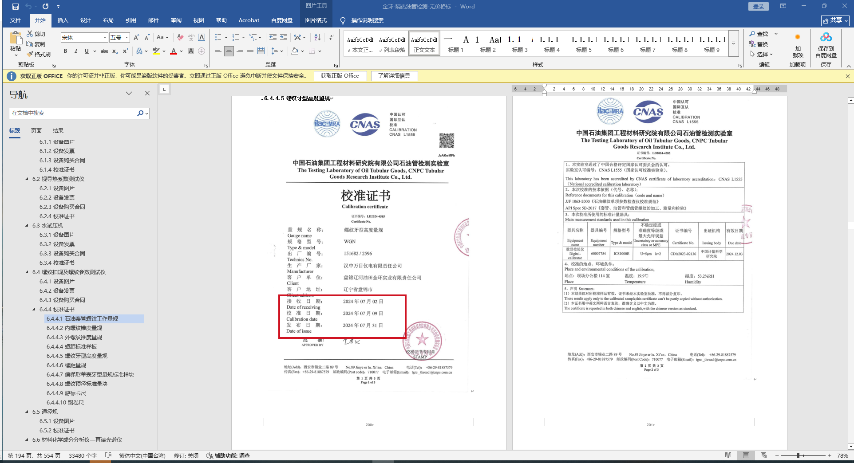Click the search magnifier in navigation pane
Screen dimensions: 854x463
140,113
